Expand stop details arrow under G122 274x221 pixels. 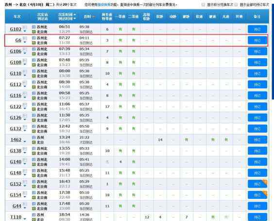25,108
